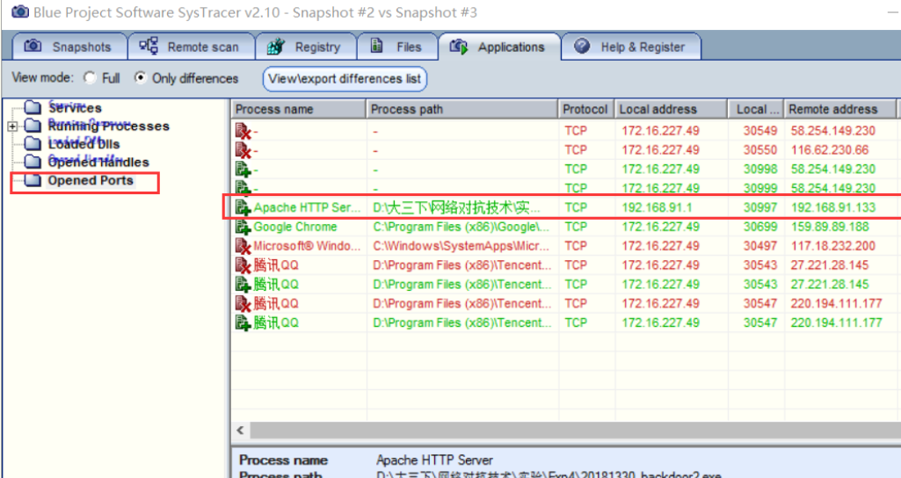This screenshot has width=901, height=478.
Task: Sort by Local address column header
Action: tap(671, 109)
